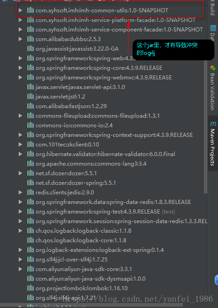Click library icon of hibernate-validator

[31, 154]
